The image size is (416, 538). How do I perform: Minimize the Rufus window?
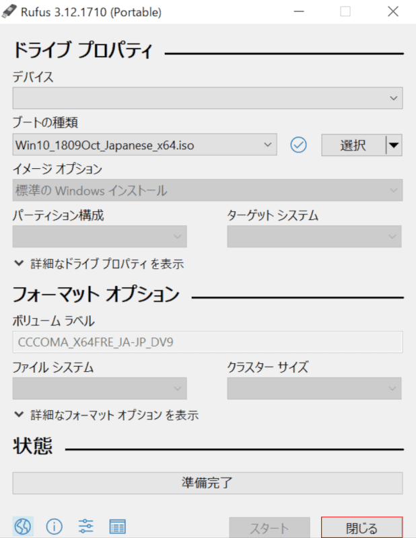point(299,11)
